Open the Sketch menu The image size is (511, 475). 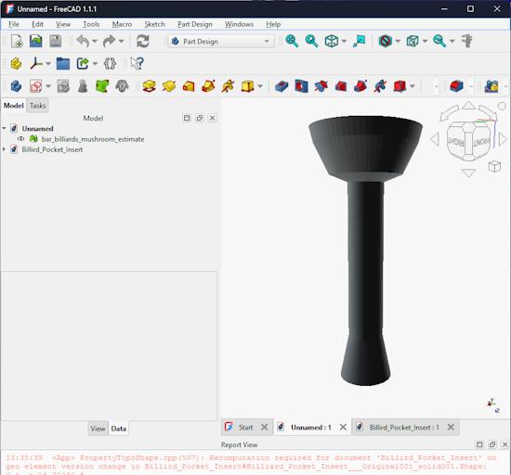154,24
